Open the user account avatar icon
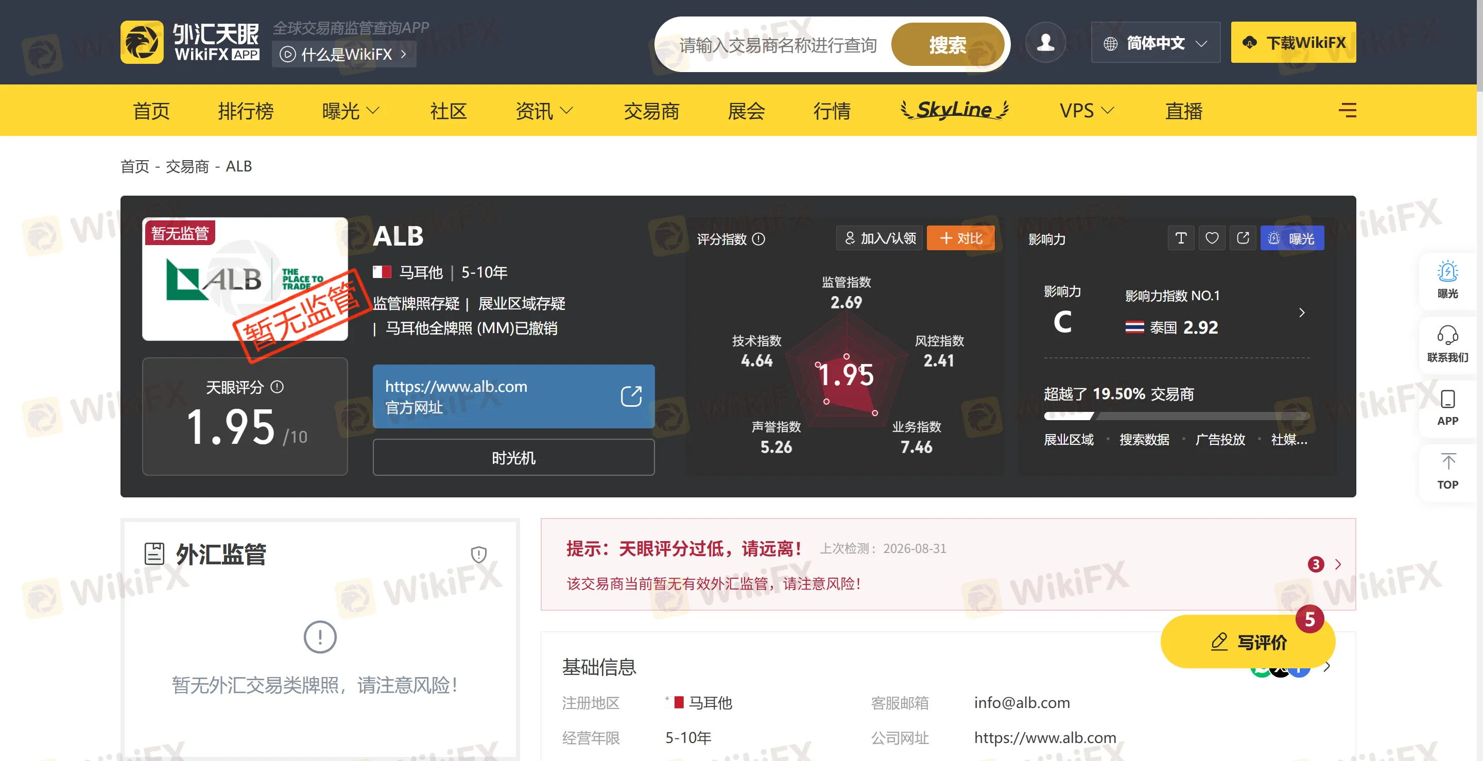The height and width of the screenshot is (761, 1483). click(x=1045, y=43)
